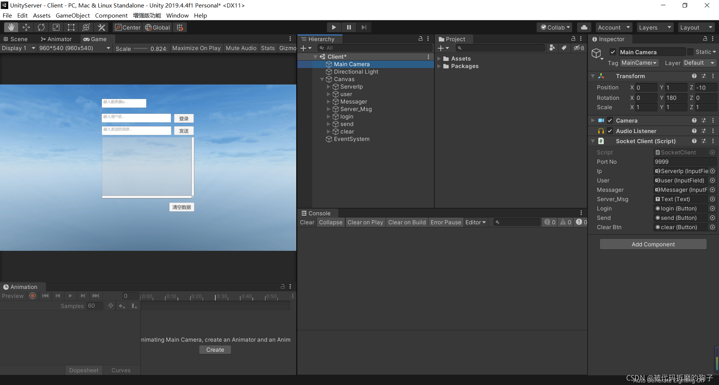The height and width of the screenshot is (385, 719).
Task: Toggle the Camera component enabled checkbox
Action: click(x=610, y=120)
